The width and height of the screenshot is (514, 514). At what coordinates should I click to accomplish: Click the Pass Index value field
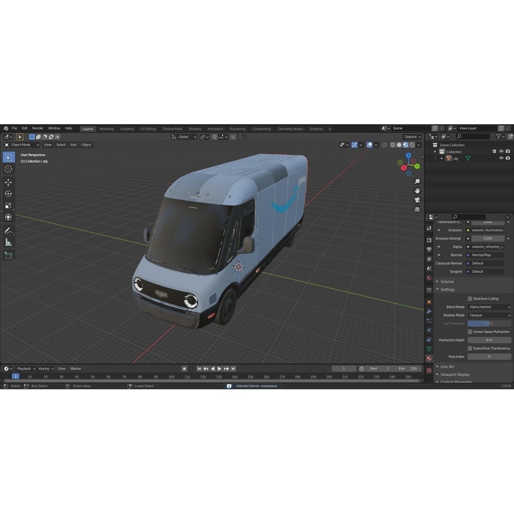[489, 356]
